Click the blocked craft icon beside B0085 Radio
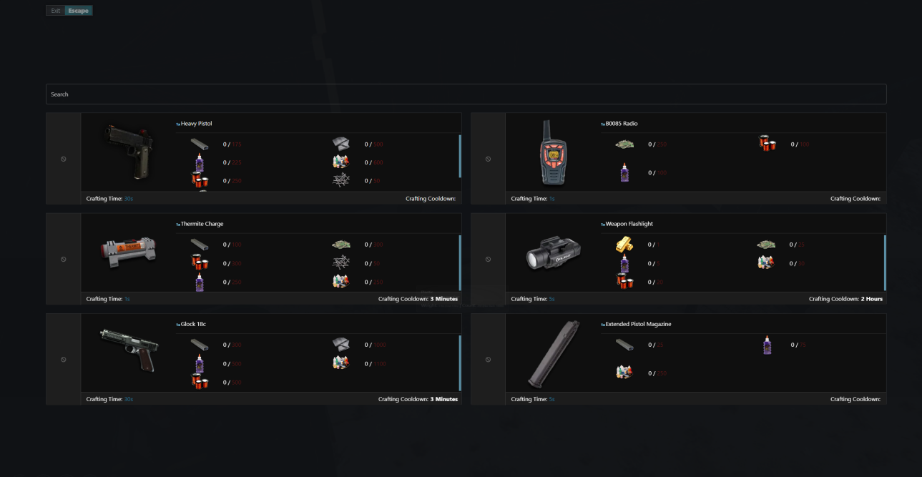Screen dimensions: 922x477 pos(489,159)
